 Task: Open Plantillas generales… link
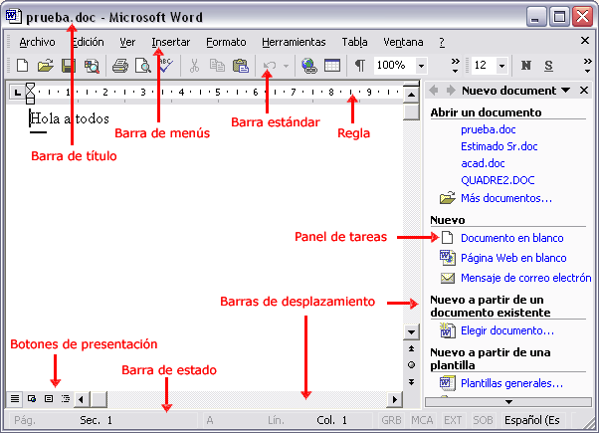coord(511,383)
